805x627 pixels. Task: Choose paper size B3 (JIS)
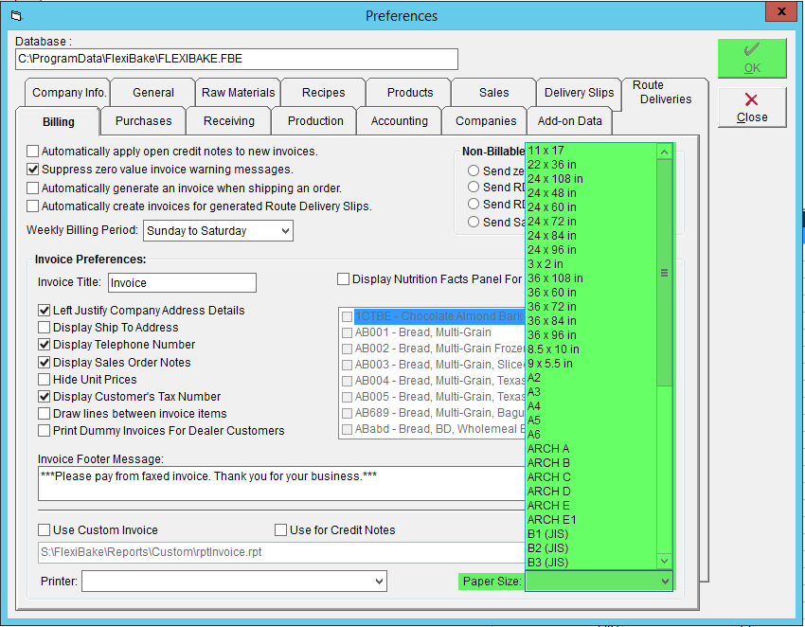(591, 563)
